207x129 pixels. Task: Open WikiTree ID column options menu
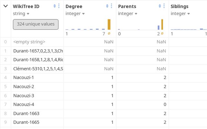pos(59,6)
